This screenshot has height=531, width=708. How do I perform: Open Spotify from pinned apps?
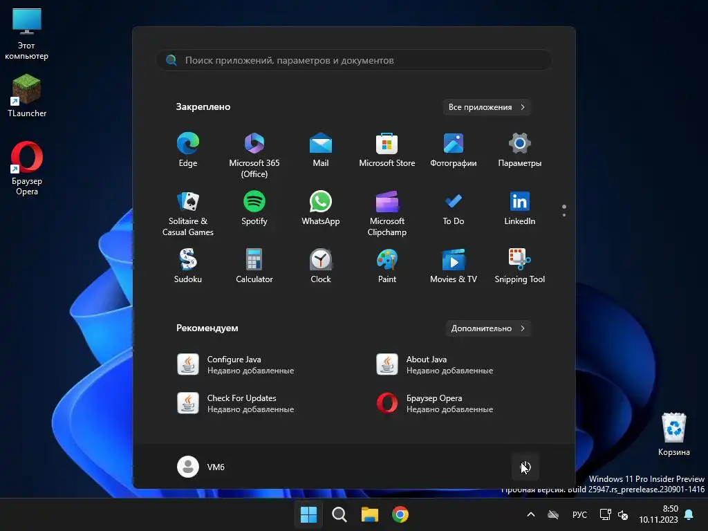254,209
